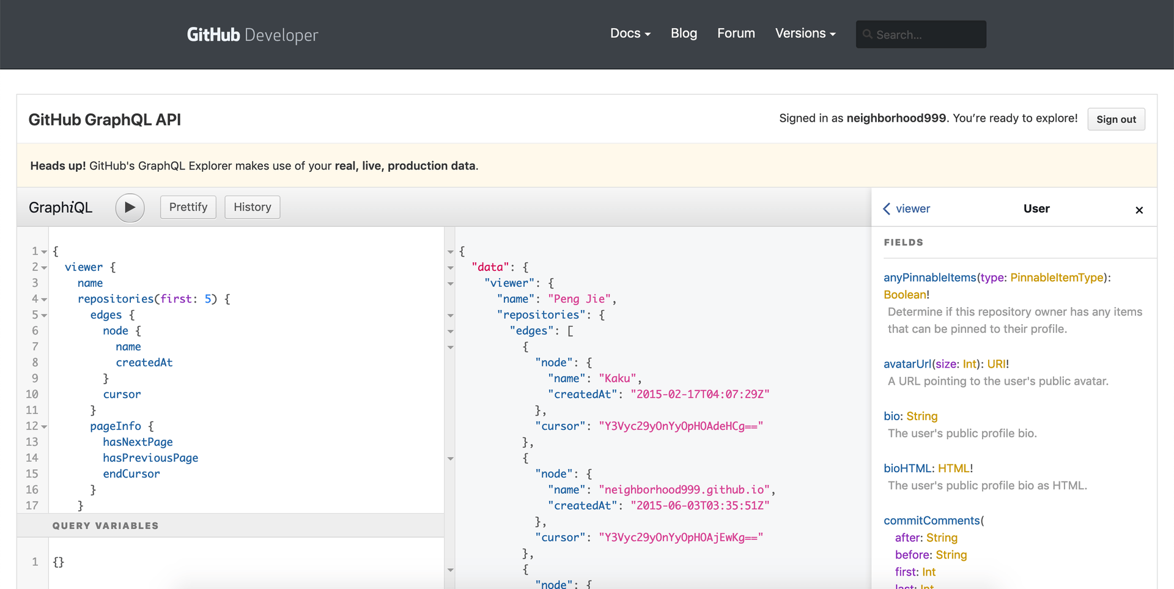Open avatarUrl field documentation

tap(907, 364)
